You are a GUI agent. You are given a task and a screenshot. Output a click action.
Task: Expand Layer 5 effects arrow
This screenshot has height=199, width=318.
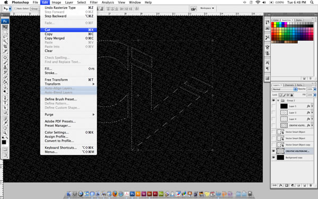pyautogui.click(x=312, y=106)
